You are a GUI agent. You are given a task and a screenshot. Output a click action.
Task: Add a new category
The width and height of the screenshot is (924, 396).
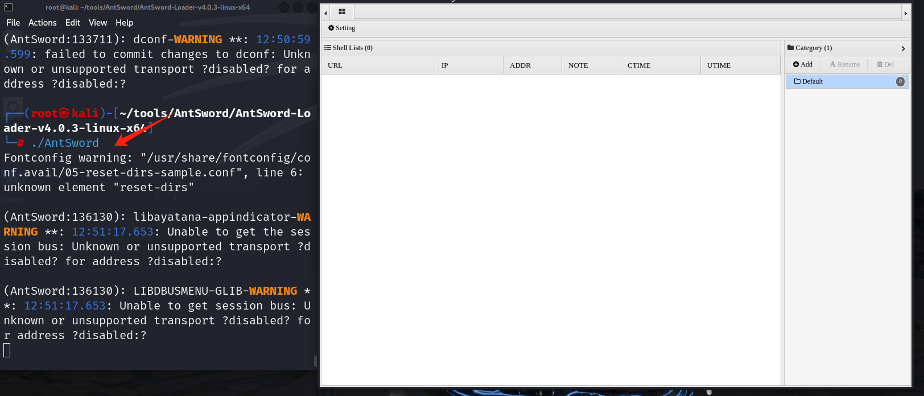point(803,64)
